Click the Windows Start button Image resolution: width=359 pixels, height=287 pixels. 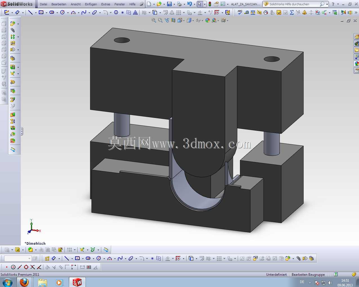(7, 282)
